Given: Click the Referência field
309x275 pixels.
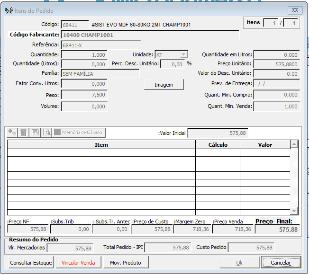Looking at the screenshot, I should (x=100, y=45).
